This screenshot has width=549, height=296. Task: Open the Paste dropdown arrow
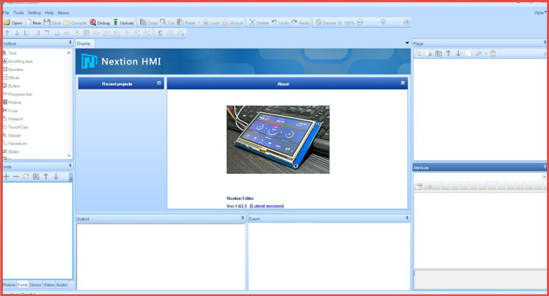199,23
